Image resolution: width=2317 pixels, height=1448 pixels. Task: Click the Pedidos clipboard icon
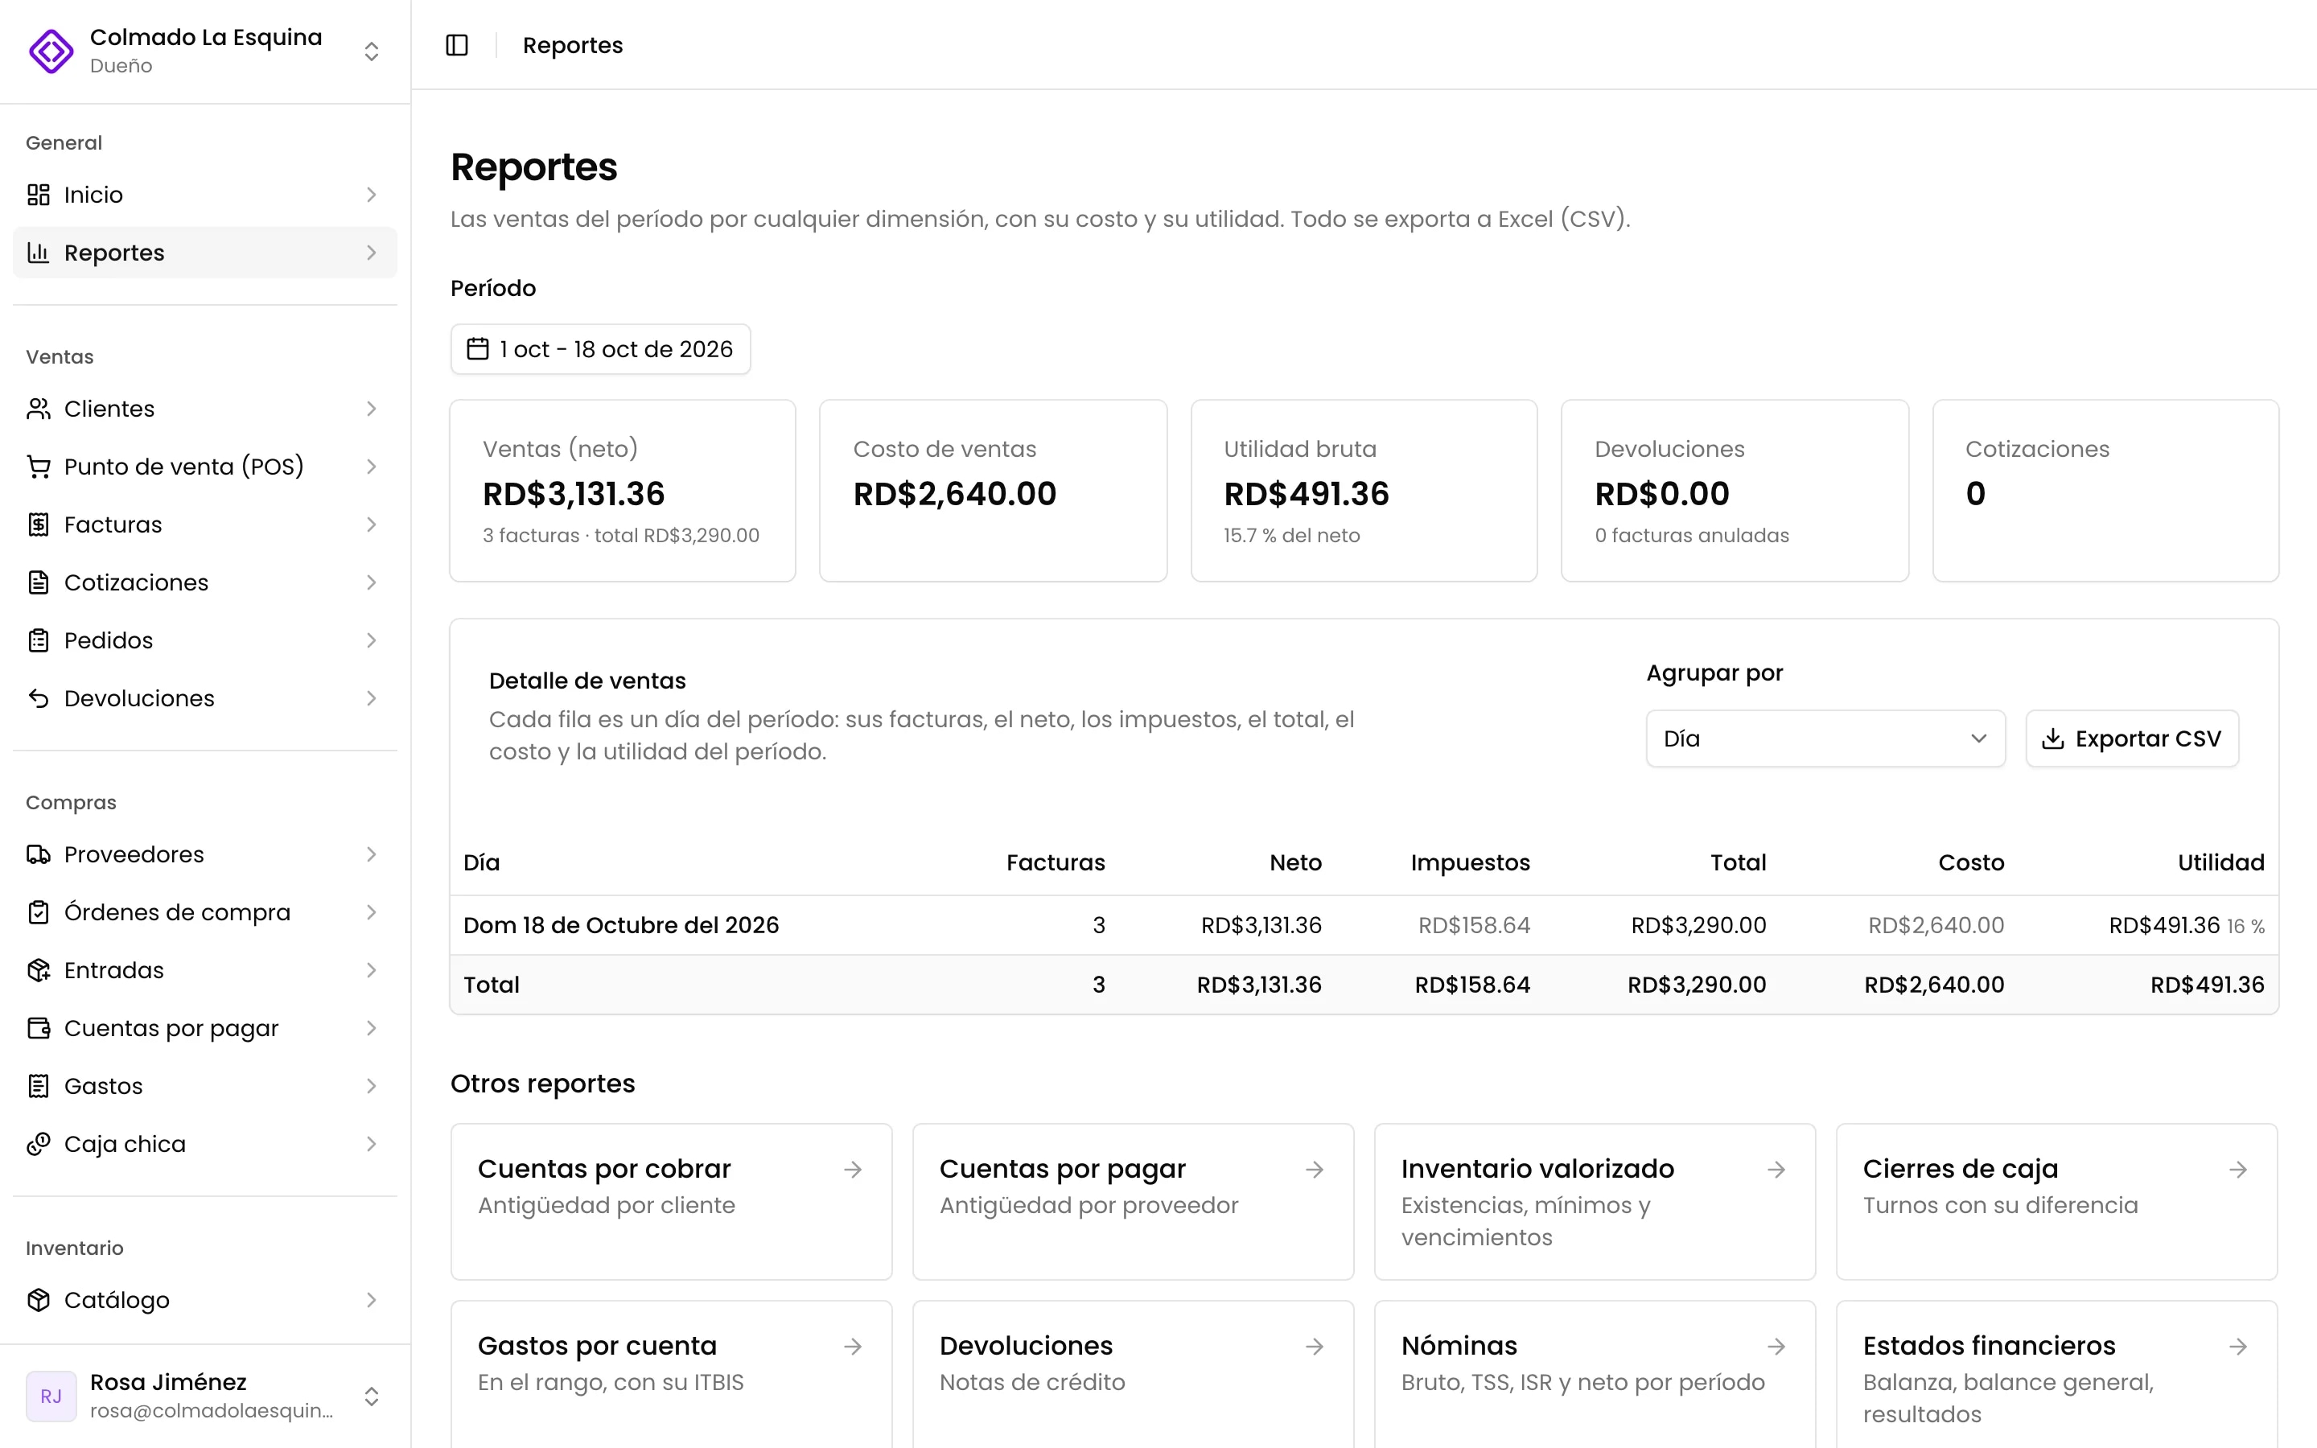pos(39,640)
